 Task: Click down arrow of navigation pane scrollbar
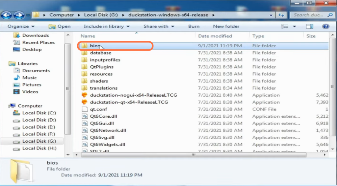[x=68, y=155]
